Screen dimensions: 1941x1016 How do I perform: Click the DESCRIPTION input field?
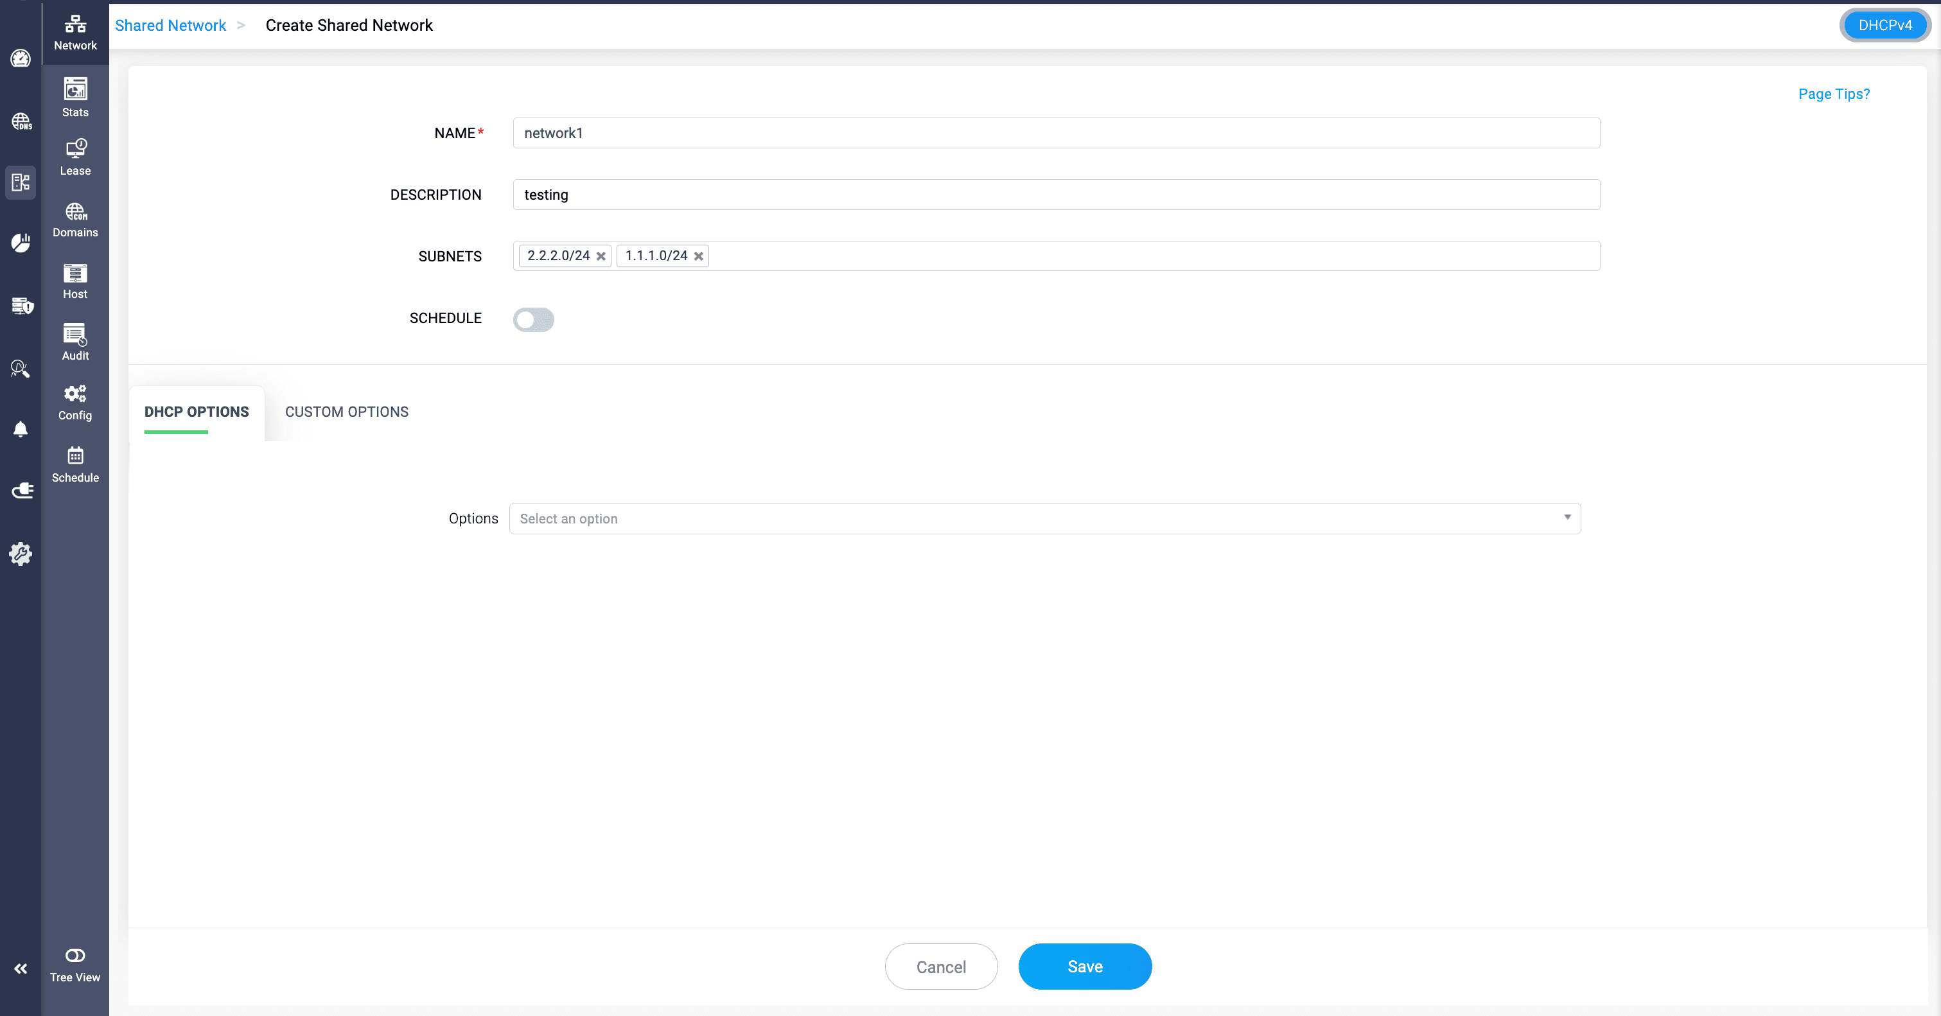coord(1056,195)
